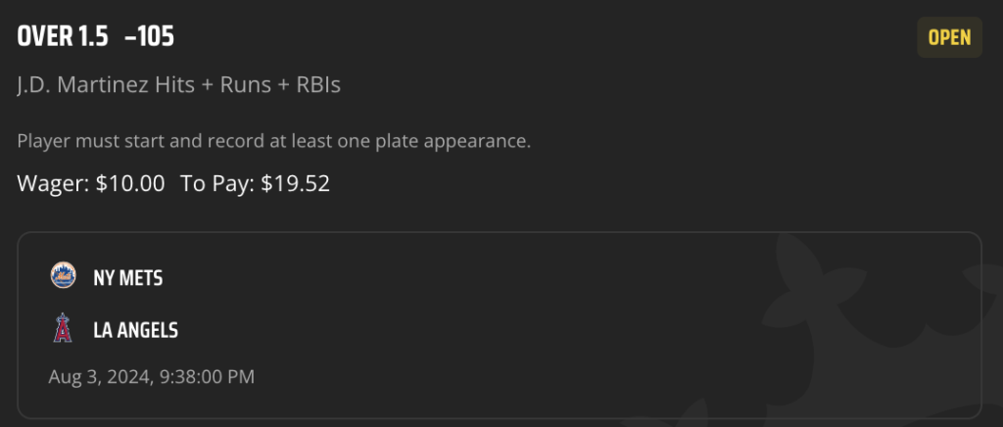Screen dimensions: 1003x427
Task: Click the NY METS team name
Action: (x=128, y=278)
